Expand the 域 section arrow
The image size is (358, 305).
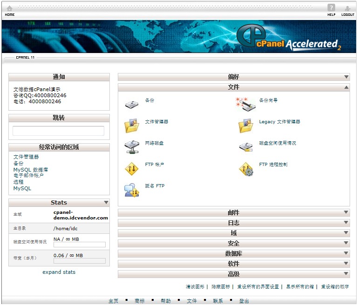point(346,232)
